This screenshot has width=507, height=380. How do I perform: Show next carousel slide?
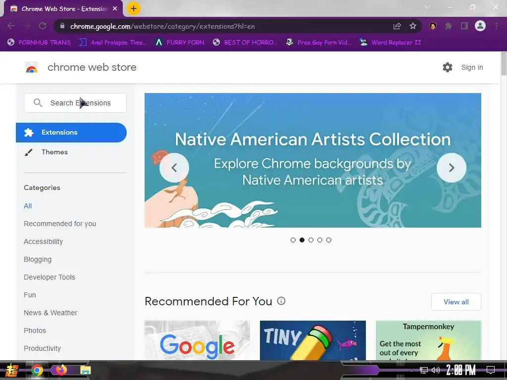[x=452, y=168]
